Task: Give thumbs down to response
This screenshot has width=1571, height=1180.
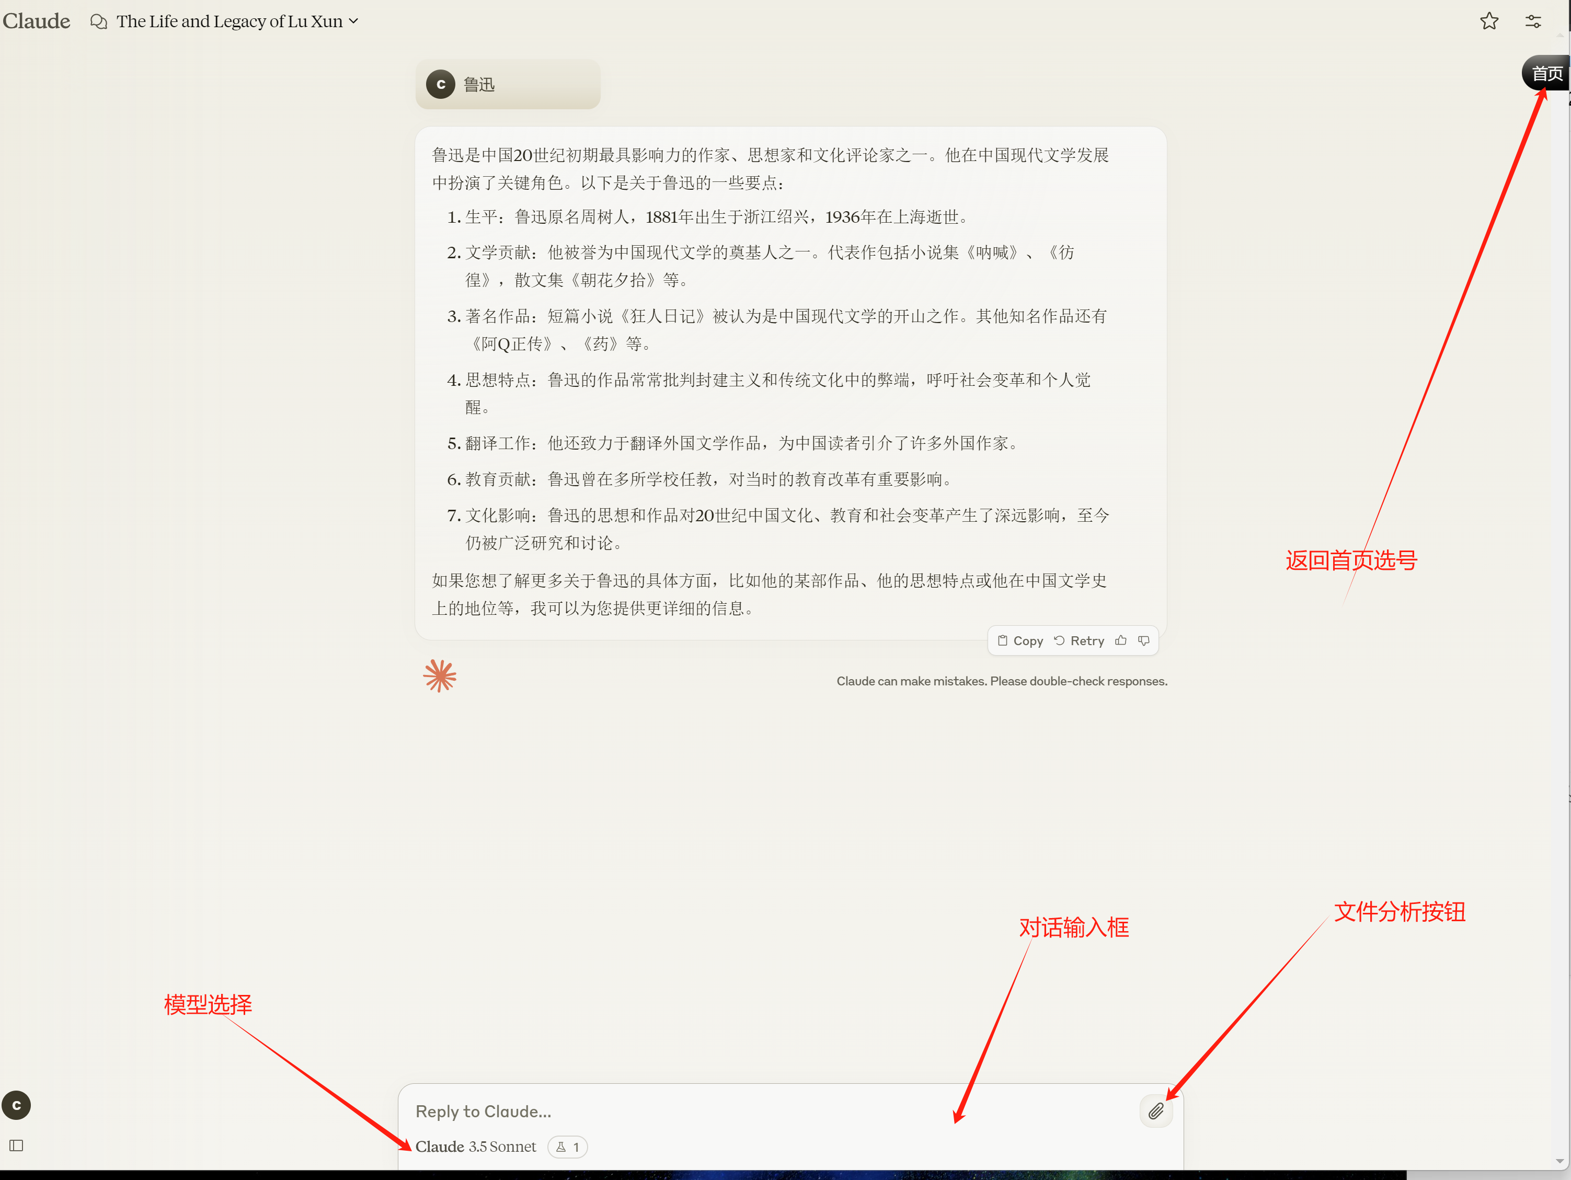Action: 1143,640
